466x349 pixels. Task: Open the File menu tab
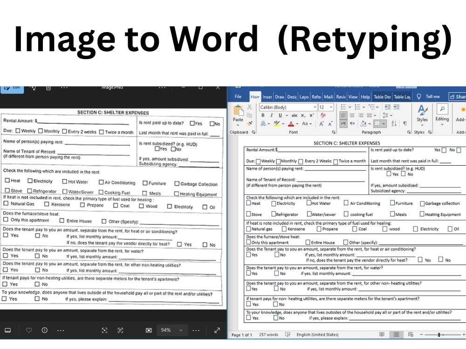(x=238, y=96)
